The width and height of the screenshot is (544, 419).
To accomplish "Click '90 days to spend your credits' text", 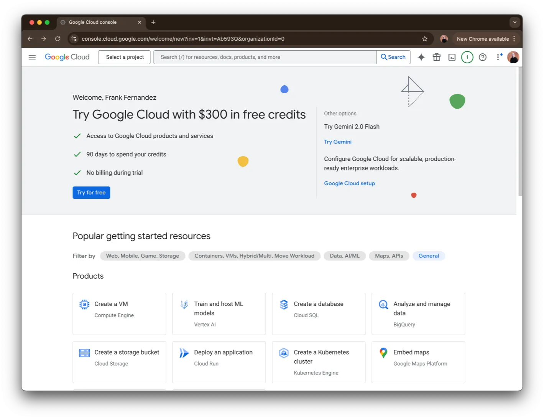I will coord(126,154).
